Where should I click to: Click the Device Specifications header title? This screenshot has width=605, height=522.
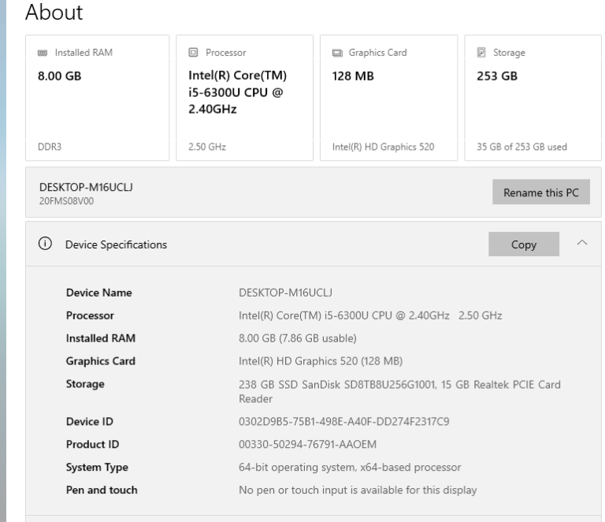(x=116, y=244)
